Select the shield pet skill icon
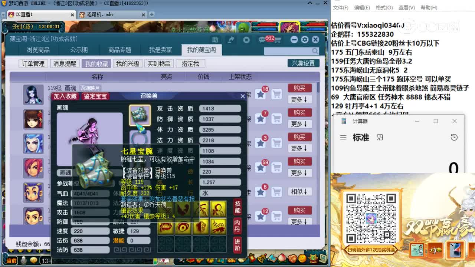This screenshot has height=267, width=475. [x=201, y=227]
